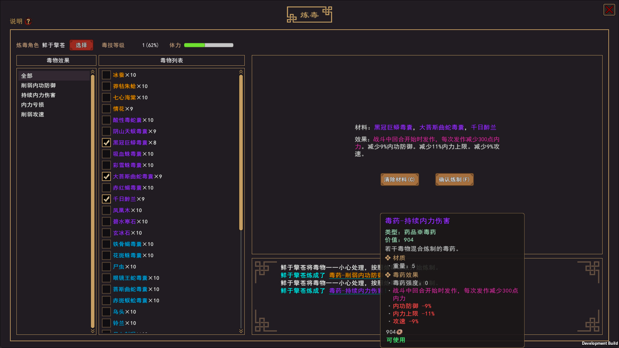Viewport: 619px width, 348px height.
Task: Switch back to the 全部 filter category
Action: (x=26, y=75)
